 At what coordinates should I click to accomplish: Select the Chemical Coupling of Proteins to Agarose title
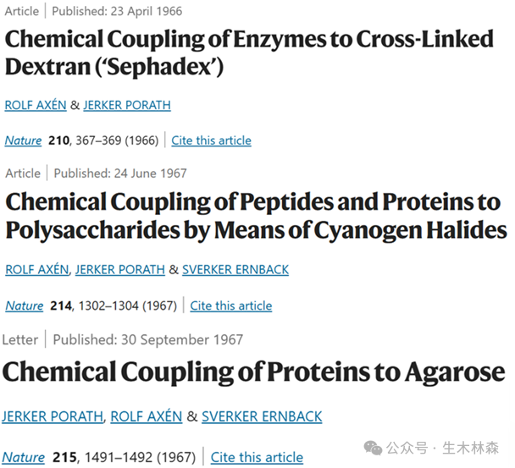pos(253,372)
